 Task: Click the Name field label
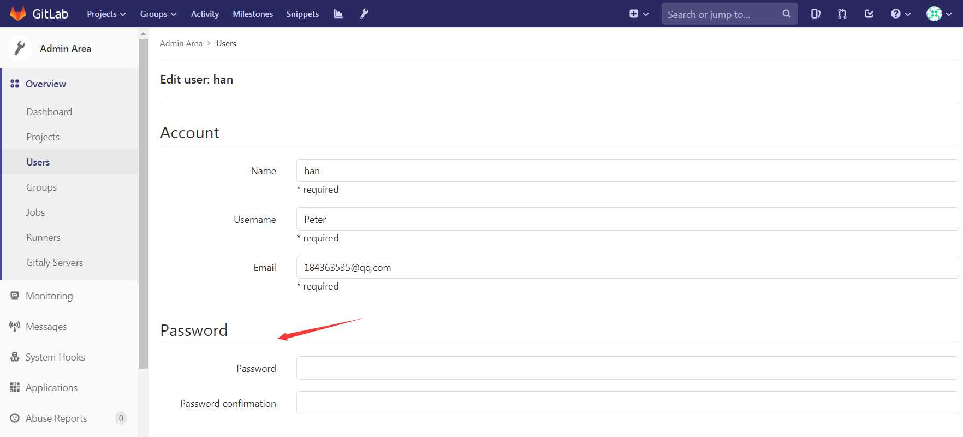[x=264, y=171]
